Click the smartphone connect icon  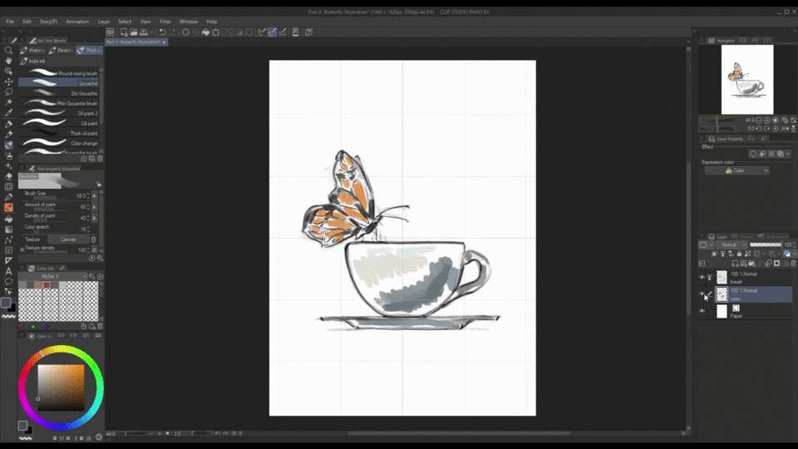pos(295,32)
